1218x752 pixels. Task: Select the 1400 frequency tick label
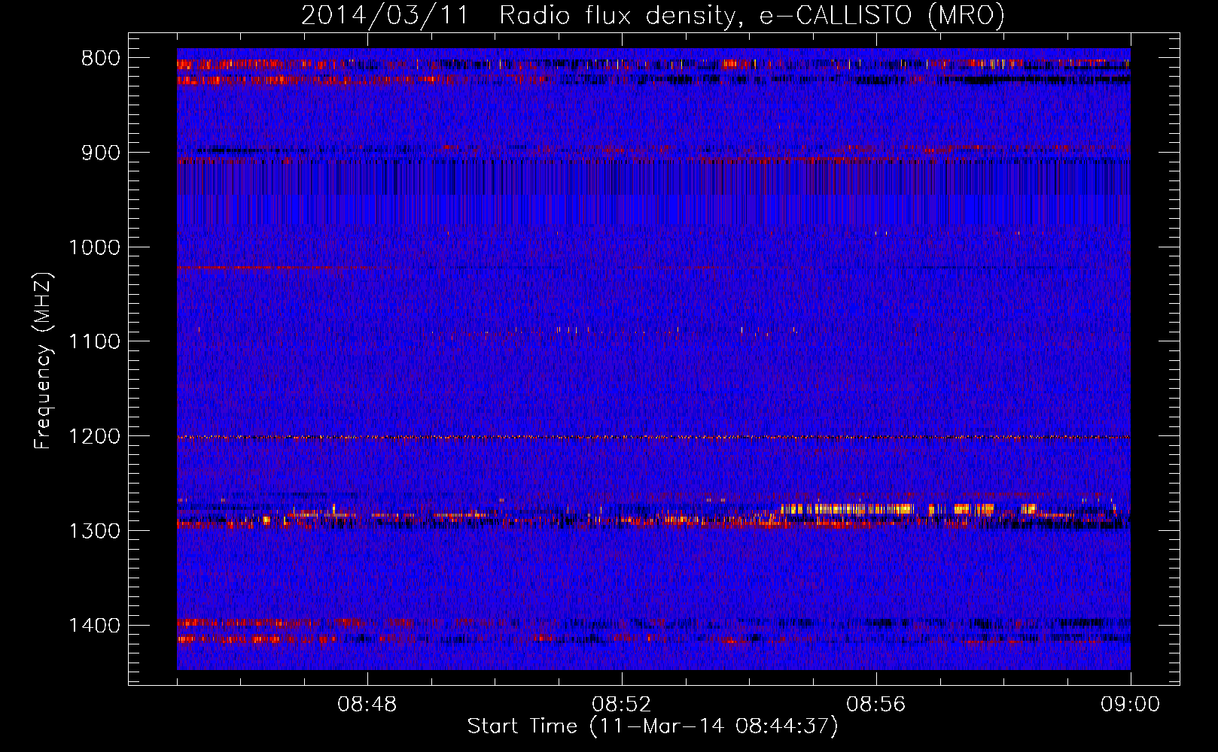pyautogui.click(x=94, y=626)
